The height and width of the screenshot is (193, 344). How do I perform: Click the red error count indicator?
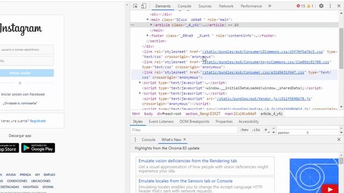click(301, 6)
